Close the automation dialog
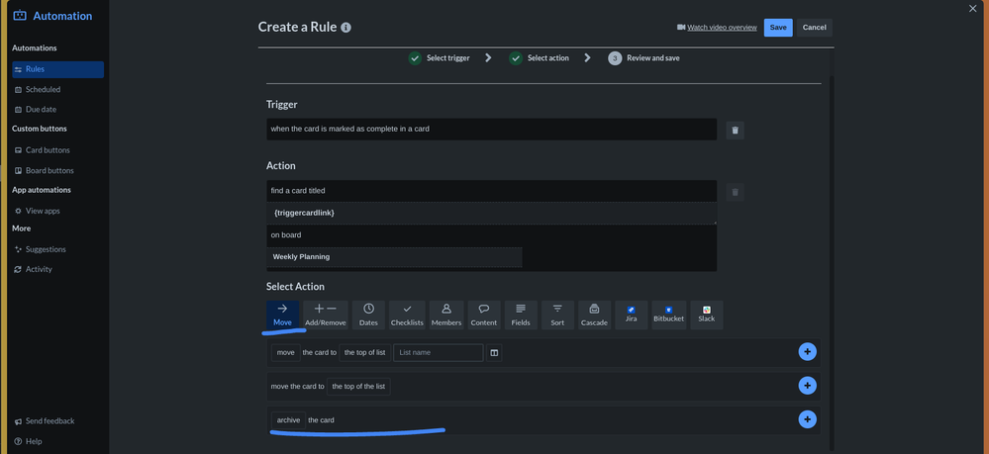The height and width of the screenshot is (454, 989). 972,8
